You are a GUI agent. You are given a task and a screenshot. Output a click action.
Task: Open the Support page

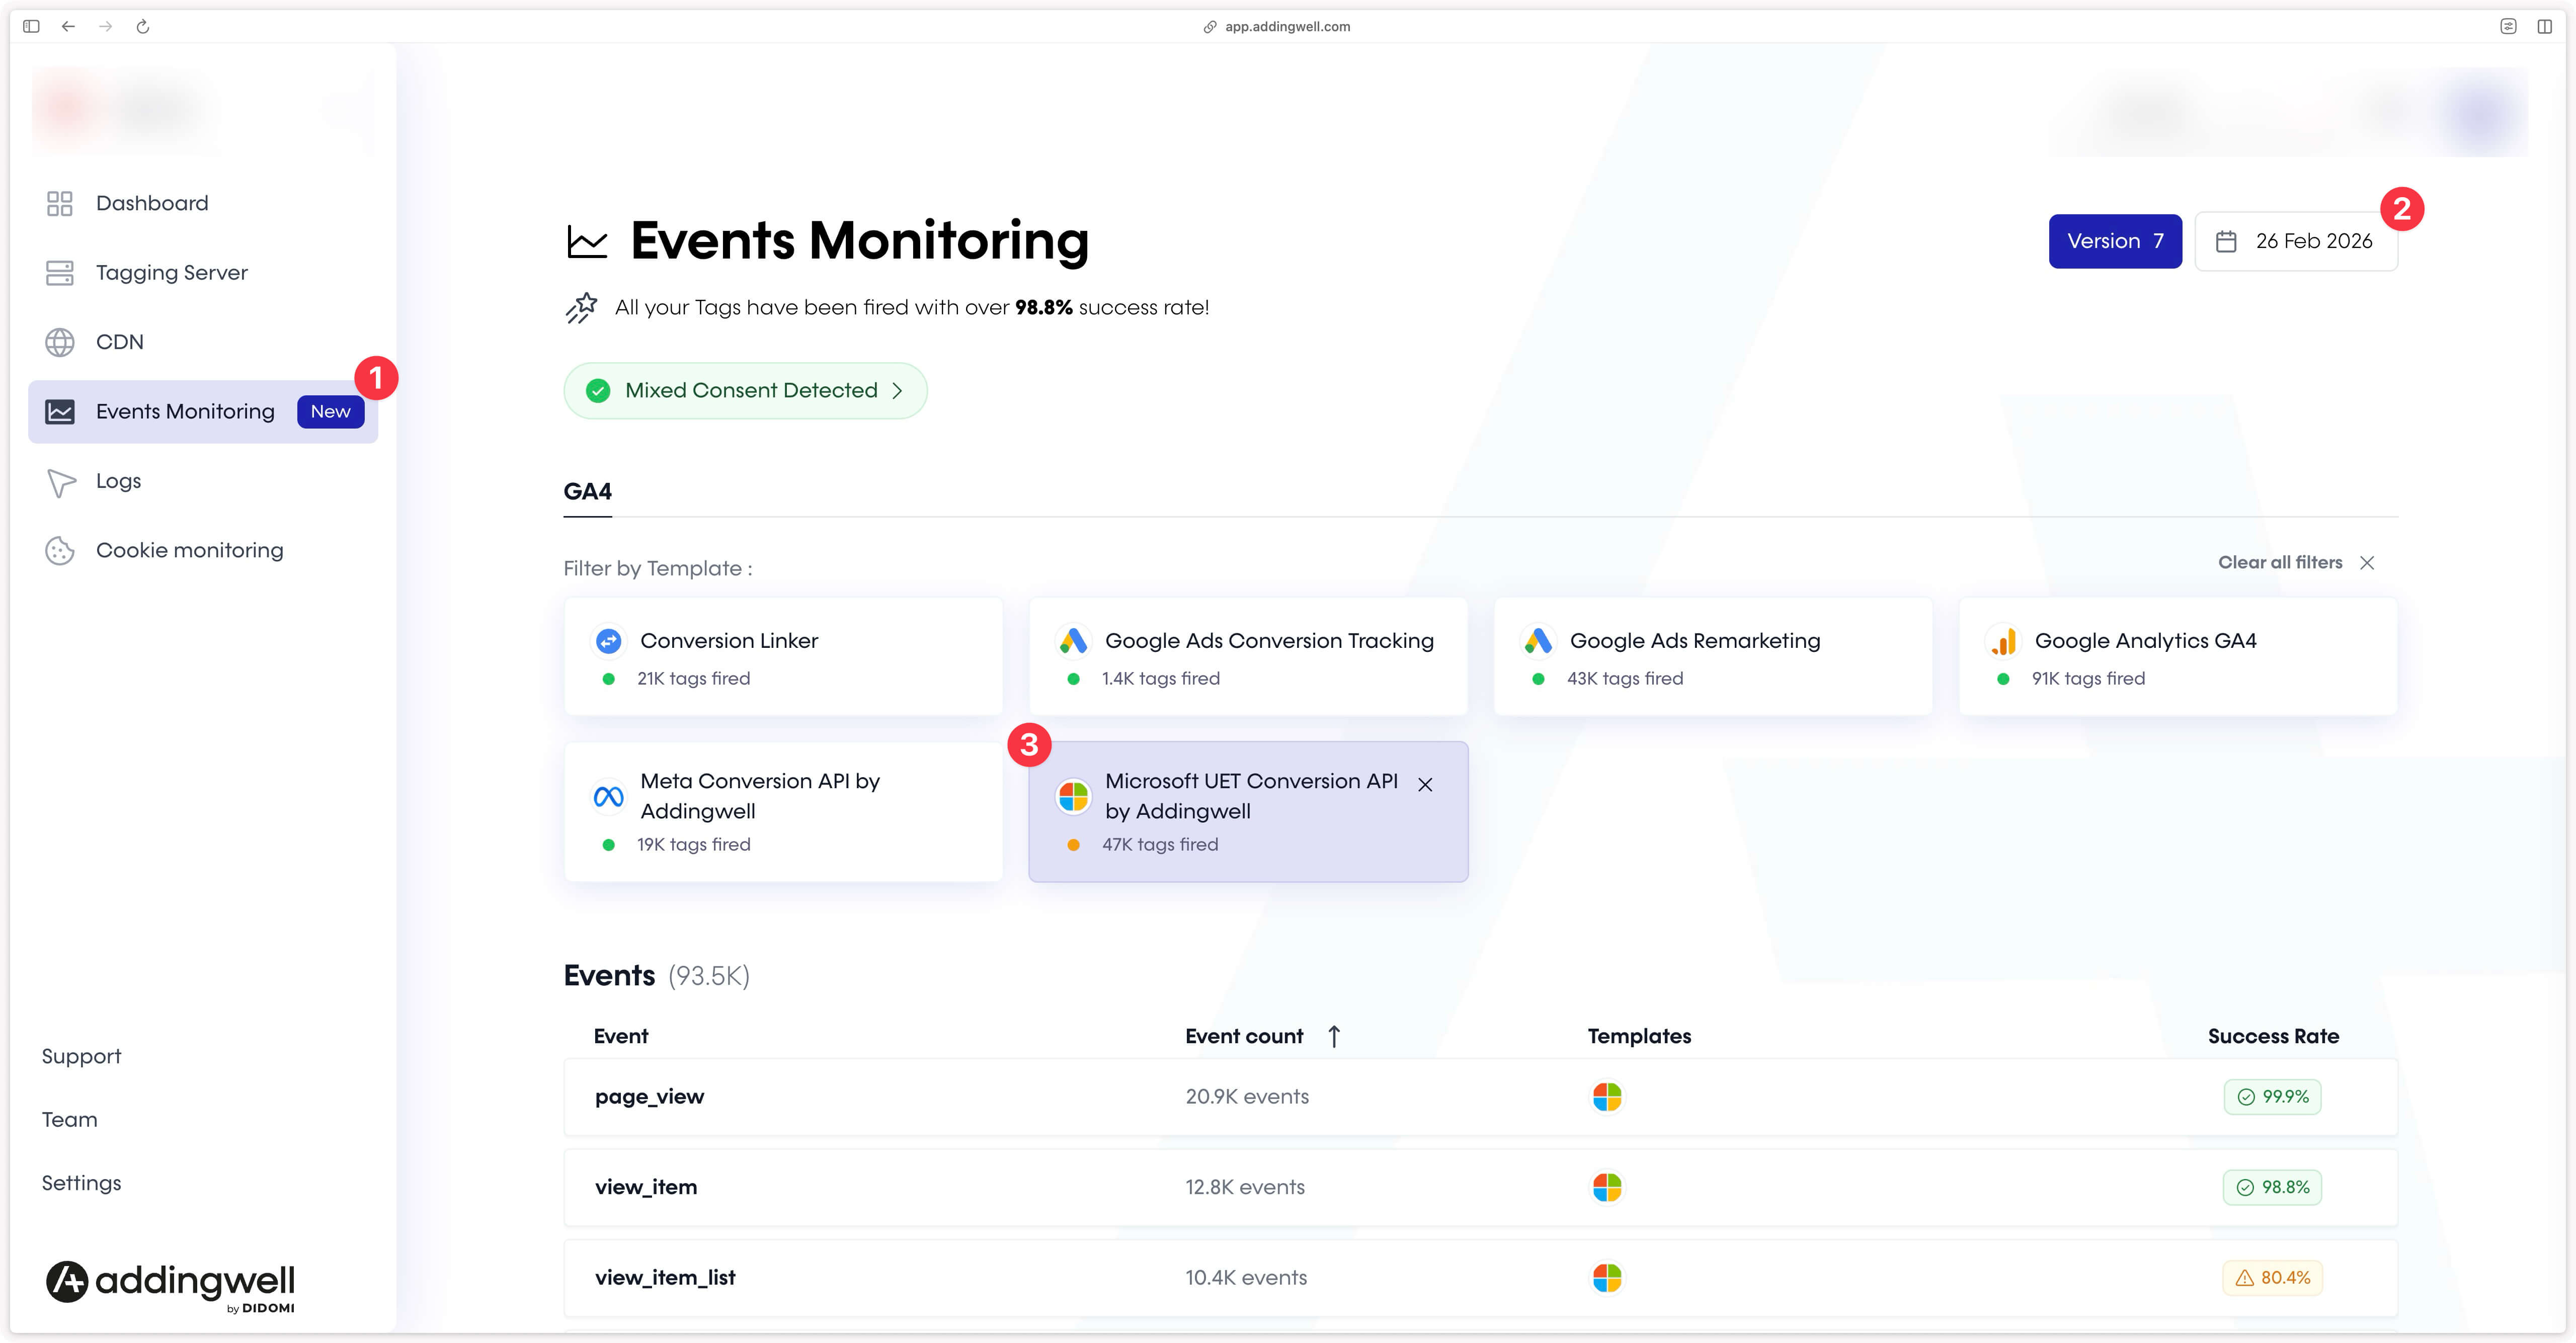tap(81, 1055)
